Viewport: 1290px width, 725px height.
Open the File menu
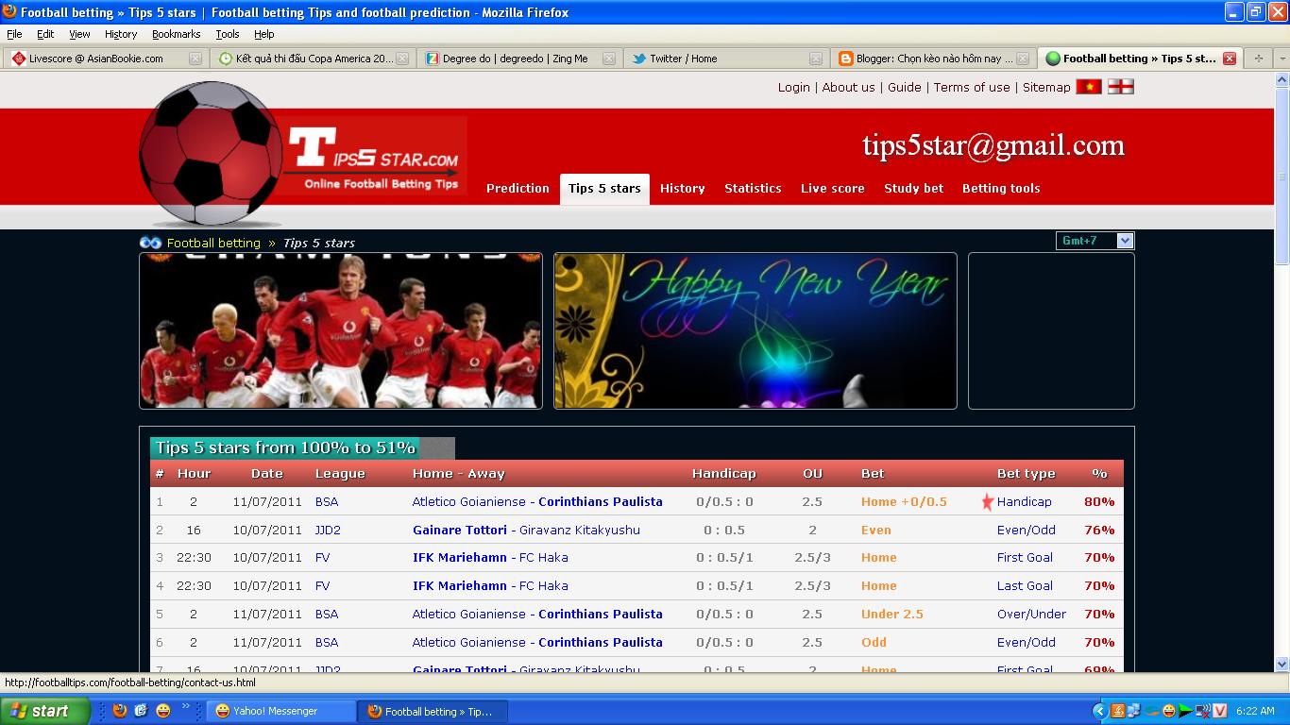tap(14, 34)
